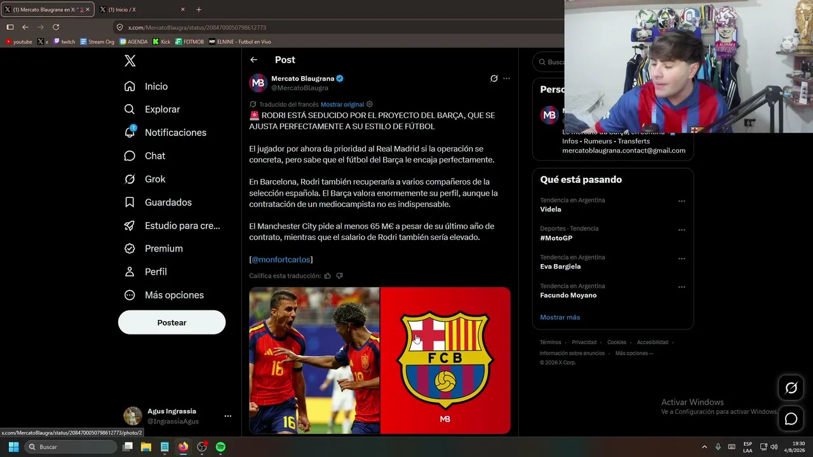
Task: Open the #MotoGP trend
Action: pyautogui.click(x=556, y=238)
